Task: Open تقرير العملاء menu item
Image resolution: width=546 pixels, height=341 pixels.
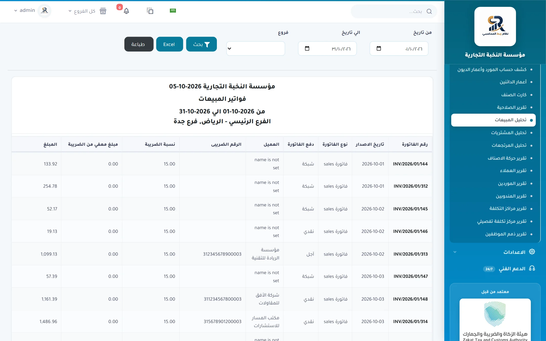Action: 513,170
